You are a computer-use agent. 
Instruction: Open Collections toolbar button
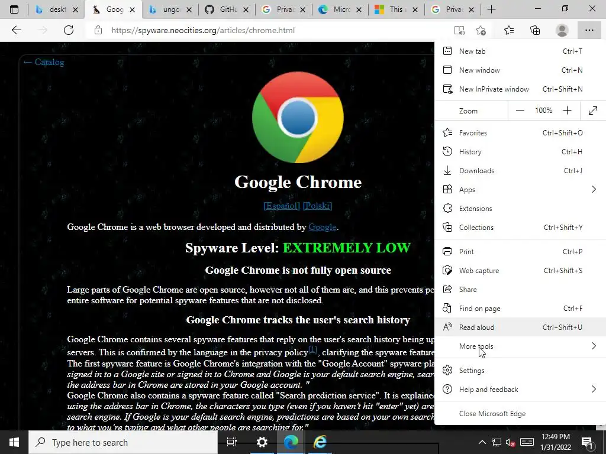[535, 30]
